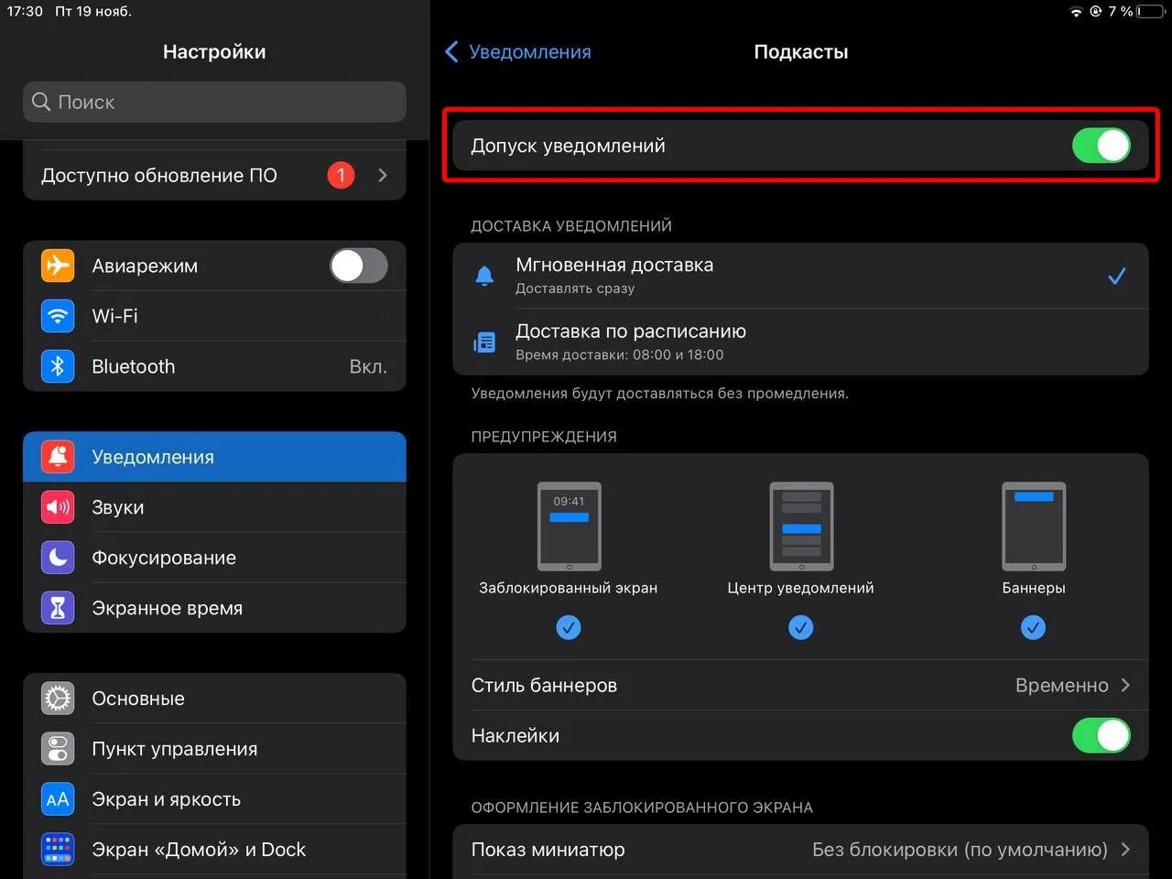Open Фокусирование in the sidebar
The height and width of the screenshot is (879, 1172).
coord(214,558)
